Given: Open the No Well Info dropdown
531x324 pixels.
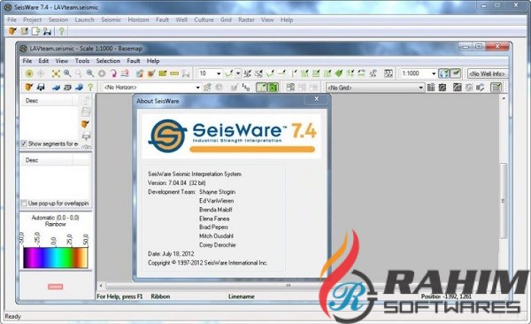Looking at the screenshot, I should coord(488,73).
